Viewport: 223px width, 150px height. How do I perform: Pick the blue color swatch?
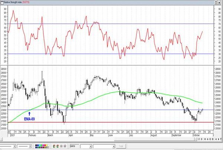pyautogui.click(x=38, y=145)
